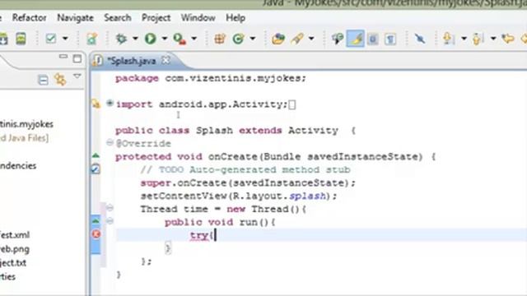Screen dimensions: 527x296
Task: Click the Debug bug icon
Action: tap(121, 39)
